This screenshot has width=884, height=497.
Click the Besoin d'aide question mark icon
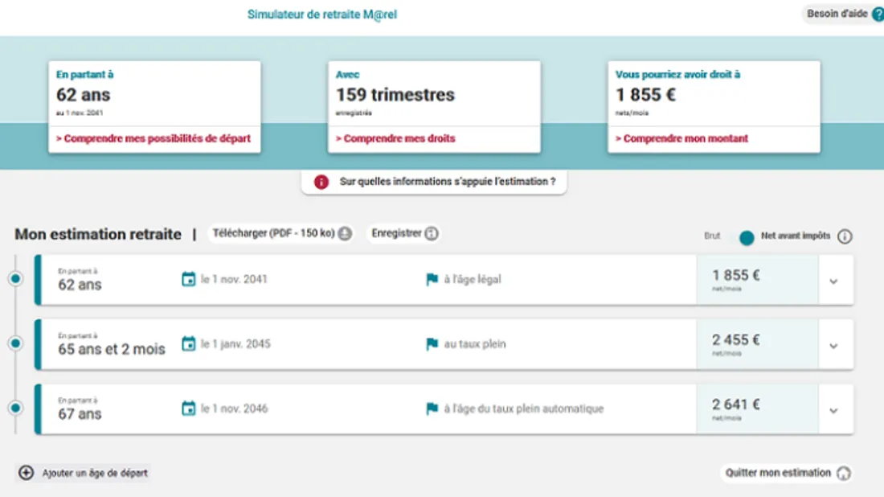[x=876, y=14]
